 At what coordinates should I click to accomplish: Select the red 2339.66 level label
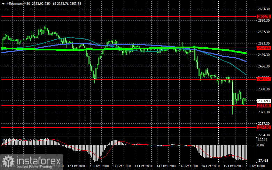(x=264, y=106)
